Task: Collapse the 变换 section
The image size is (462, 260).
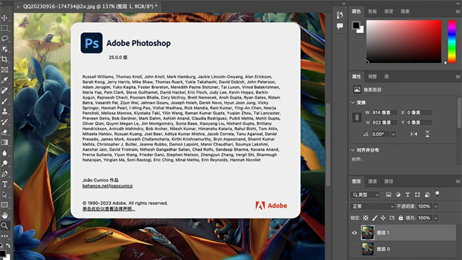Action: coord(353,103)
